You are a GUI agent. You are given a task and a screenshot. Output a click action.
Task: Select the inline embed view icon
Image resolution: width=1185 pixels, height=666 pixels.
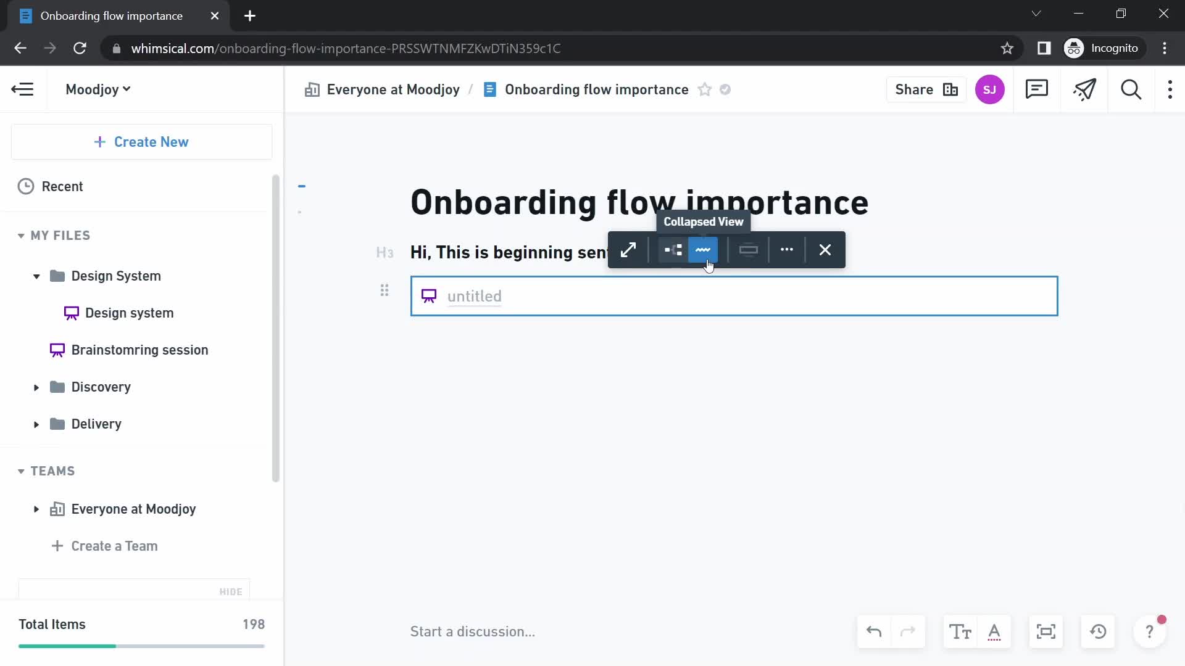(749, 250)
